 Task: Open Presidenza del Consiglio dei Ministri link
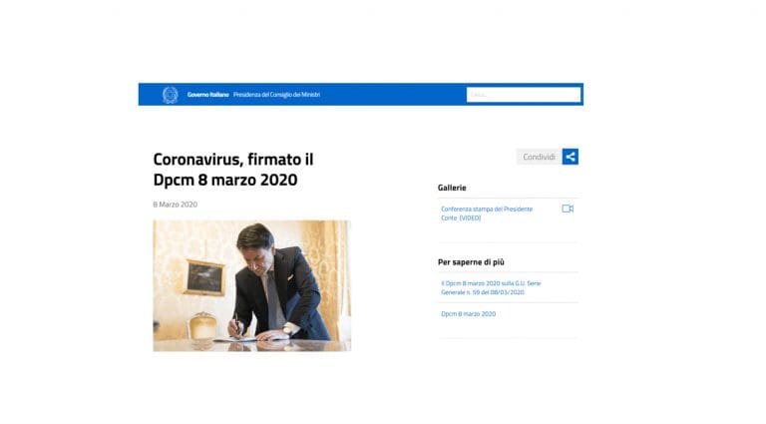(277, 95)
